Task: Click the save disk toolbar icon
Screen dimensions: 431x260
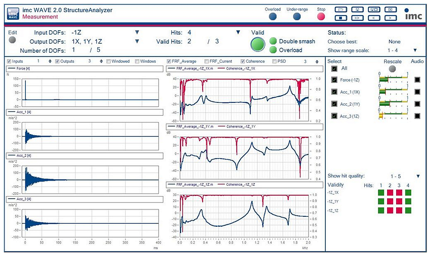Action: pyautogui.click(x=357, y=10)
